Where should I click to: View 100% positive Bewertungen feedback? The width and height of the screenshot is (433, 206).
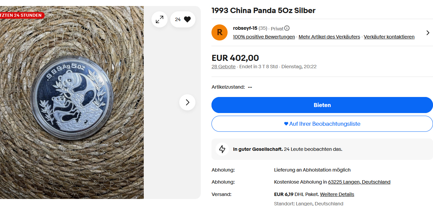coord(264,37)
